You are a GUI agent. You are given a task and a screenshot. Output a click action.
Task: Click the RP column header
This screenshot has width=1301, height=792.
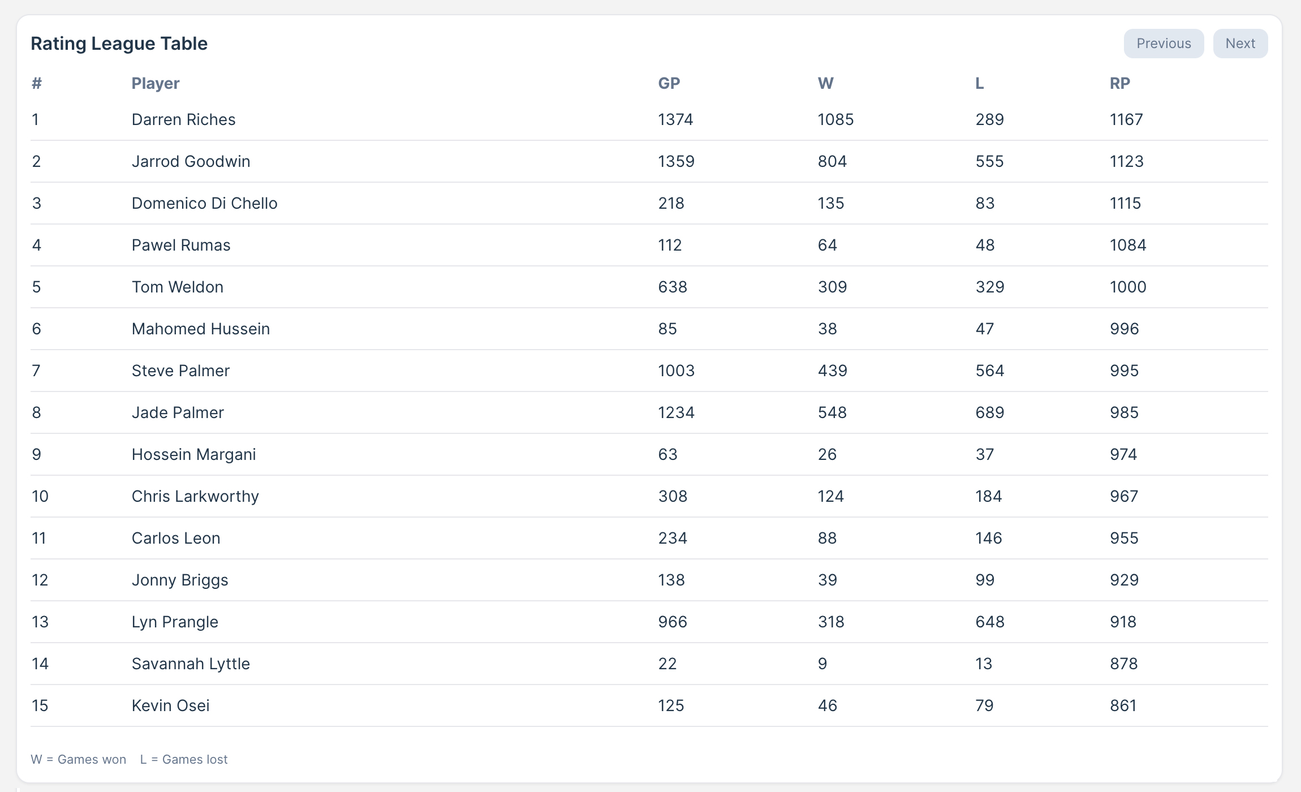point(1120,83)
